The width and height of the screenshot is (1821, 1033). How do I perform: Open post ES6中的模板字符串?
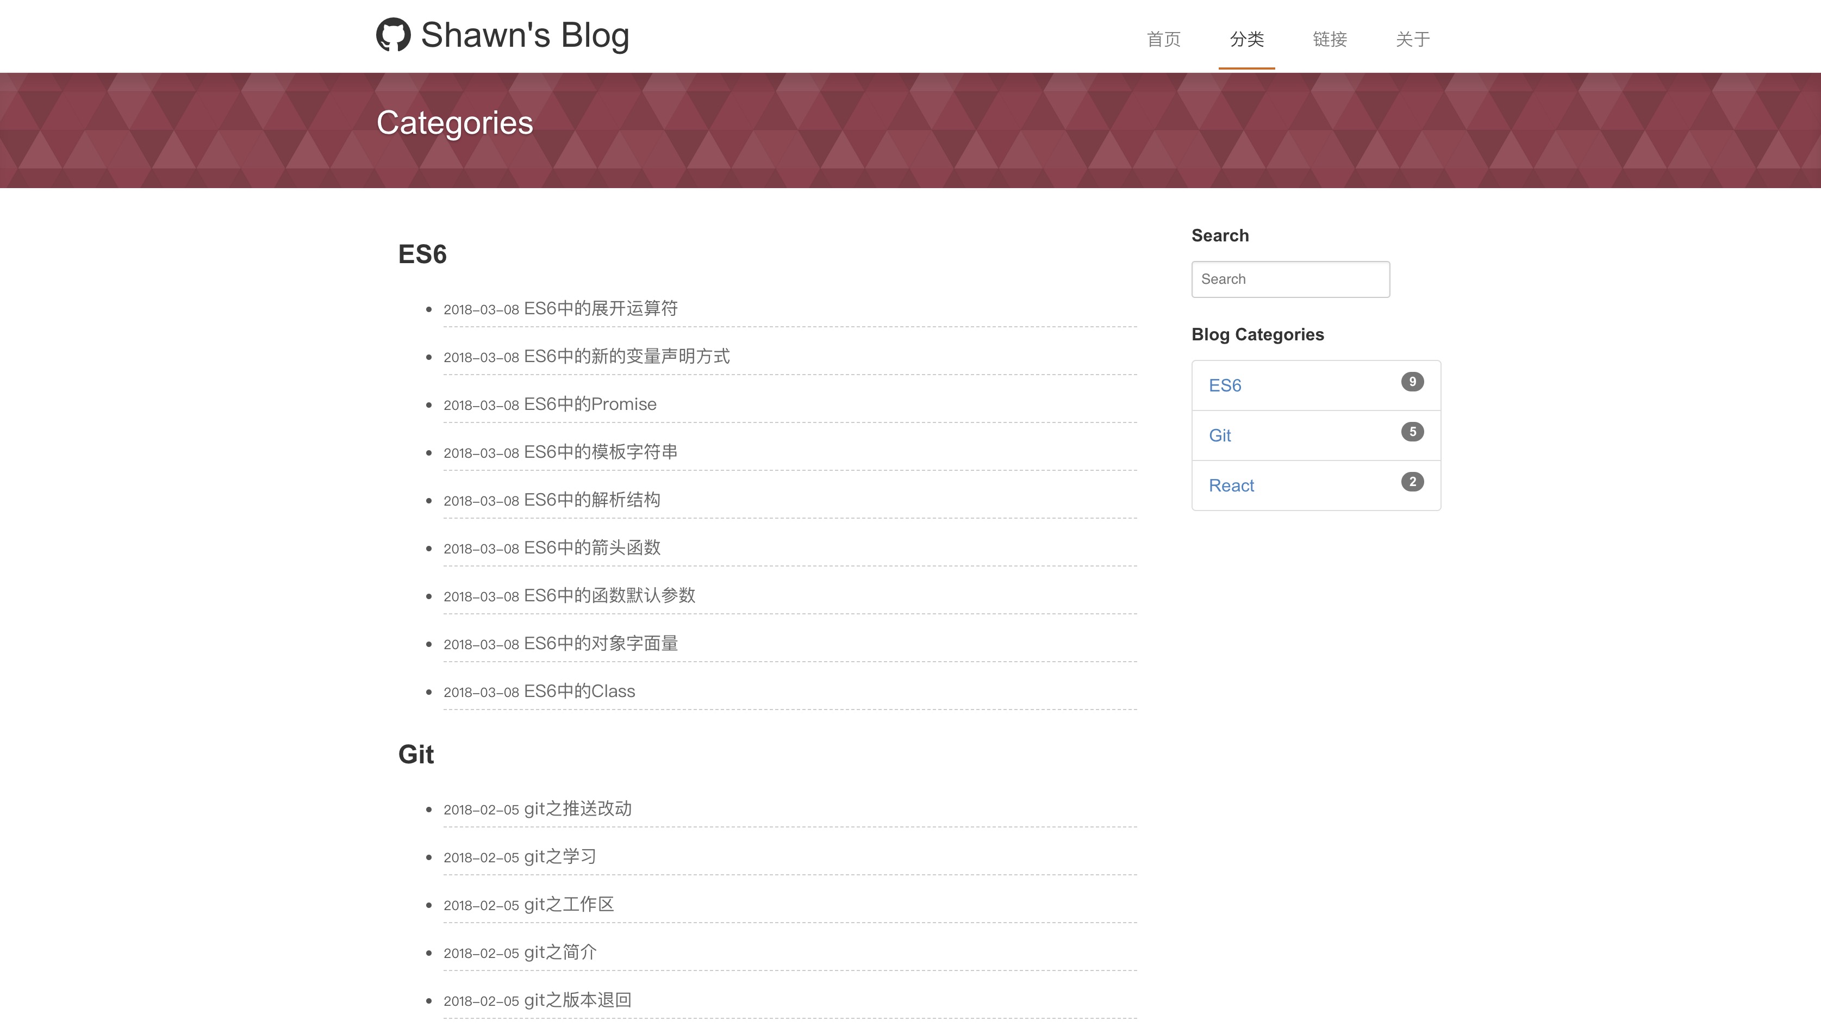pyautogui.click(x=600, y=452)
